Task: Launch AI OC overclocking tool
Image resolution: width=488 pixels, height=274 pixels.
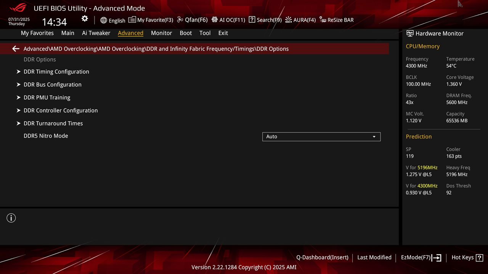Action: click(228, 20)
